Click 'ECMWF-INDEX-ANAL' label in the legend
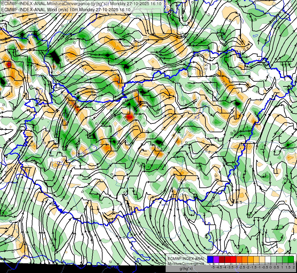 [x=186, y=259]
